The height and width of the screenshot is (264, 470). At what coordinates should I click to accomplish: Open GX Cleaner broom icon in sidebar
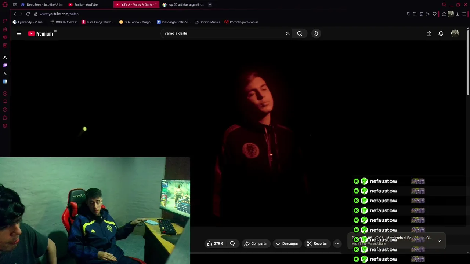tap(5, 29)
